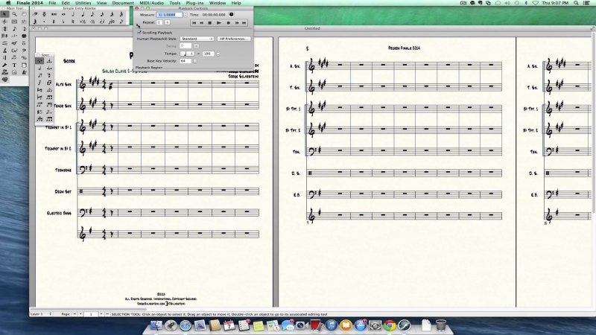Click Play in Playback Controls
Screen dimensions: 596x335
click(218, 23)
